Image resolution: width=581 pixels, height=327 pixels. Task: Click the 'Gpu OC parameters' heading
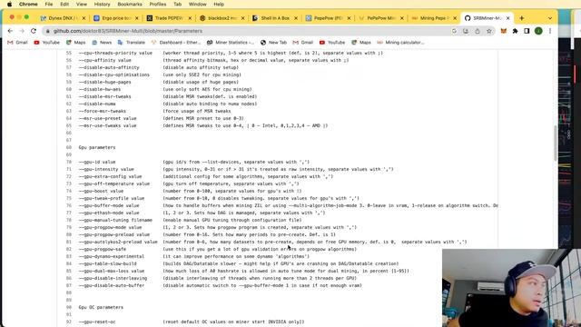pyautogui.click(x=101, y=307)
